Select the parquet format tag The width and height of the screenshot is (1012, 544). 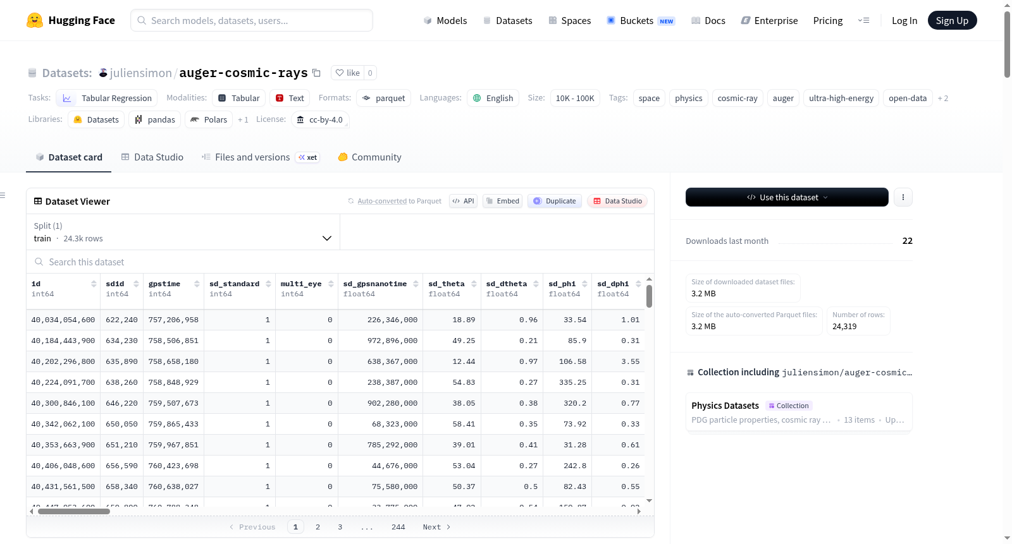[x=383, y=98]
